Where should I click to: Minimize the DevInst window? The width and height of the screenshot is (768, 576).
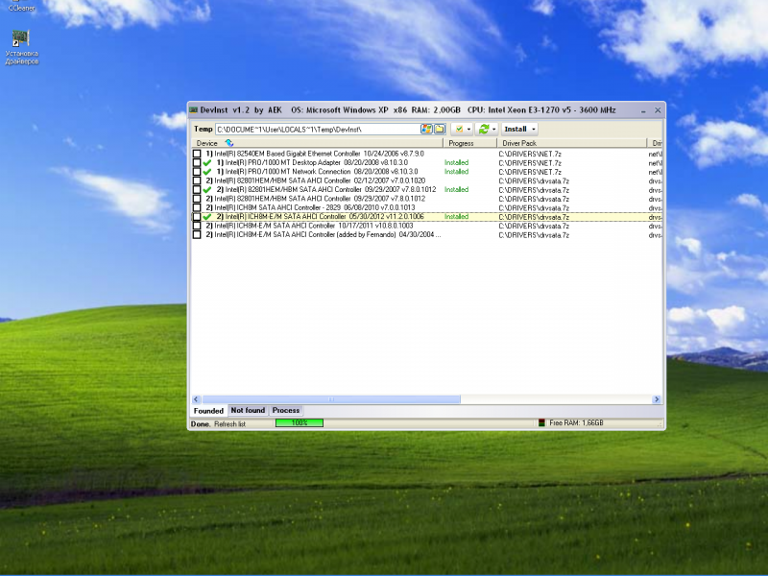pos(643,110)
